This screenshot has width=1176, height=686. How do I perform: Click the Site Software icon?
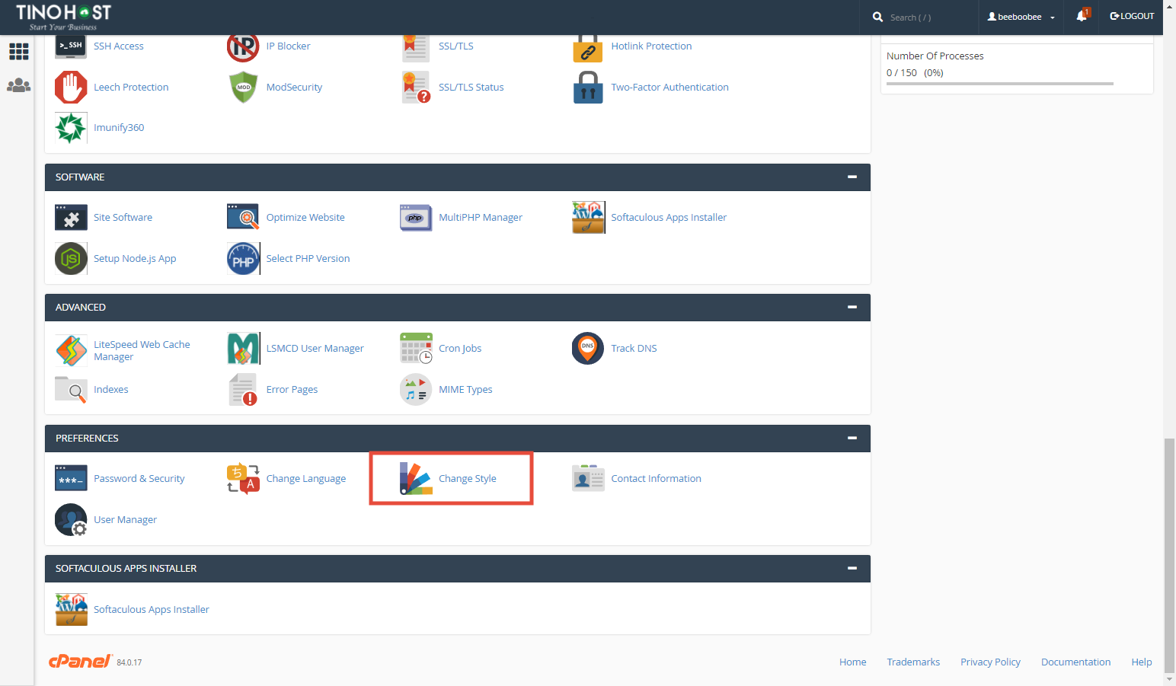point(71,218)
